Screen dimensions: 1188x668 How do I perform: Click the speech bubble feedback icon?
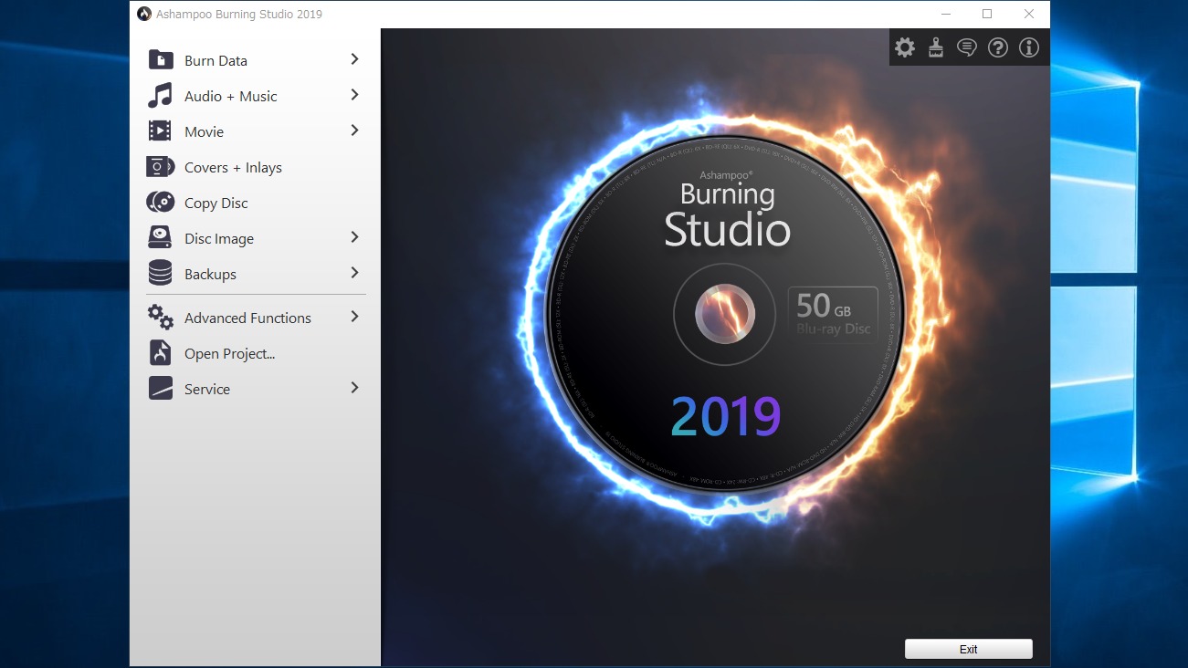coord(967,47)
